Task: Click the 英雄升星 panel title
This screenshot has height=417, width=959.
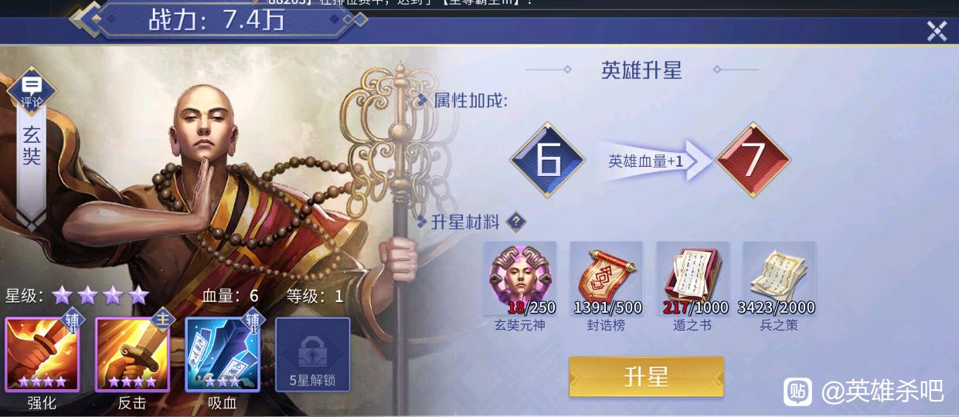Action: point(641,69)
